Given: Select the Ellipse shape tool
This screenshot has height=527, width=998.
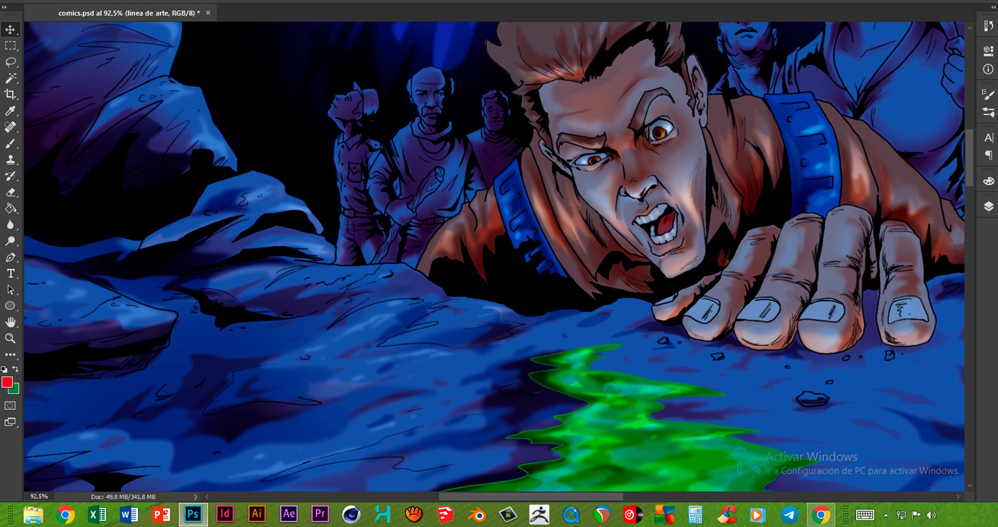Looking at the screenshot, I should pos(10,306).
